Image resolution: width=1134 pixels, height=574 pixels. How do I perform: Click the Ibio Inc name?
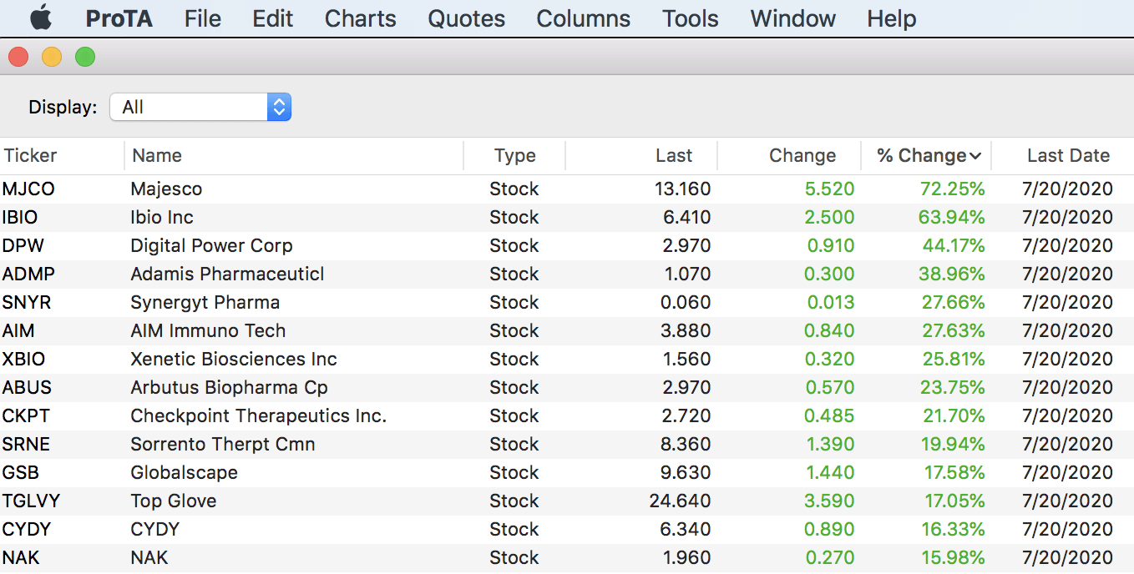[162, 217]
